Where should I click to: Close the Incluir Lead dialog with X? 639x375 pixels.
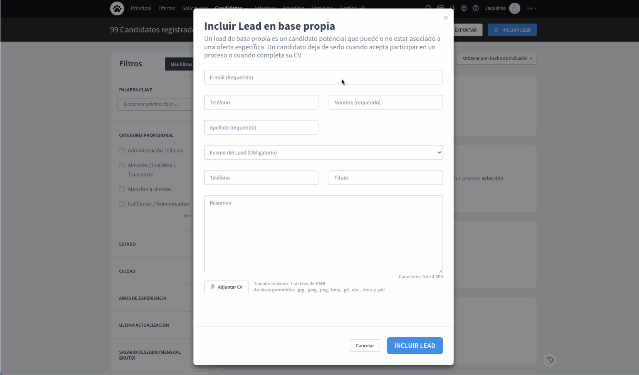446,18
